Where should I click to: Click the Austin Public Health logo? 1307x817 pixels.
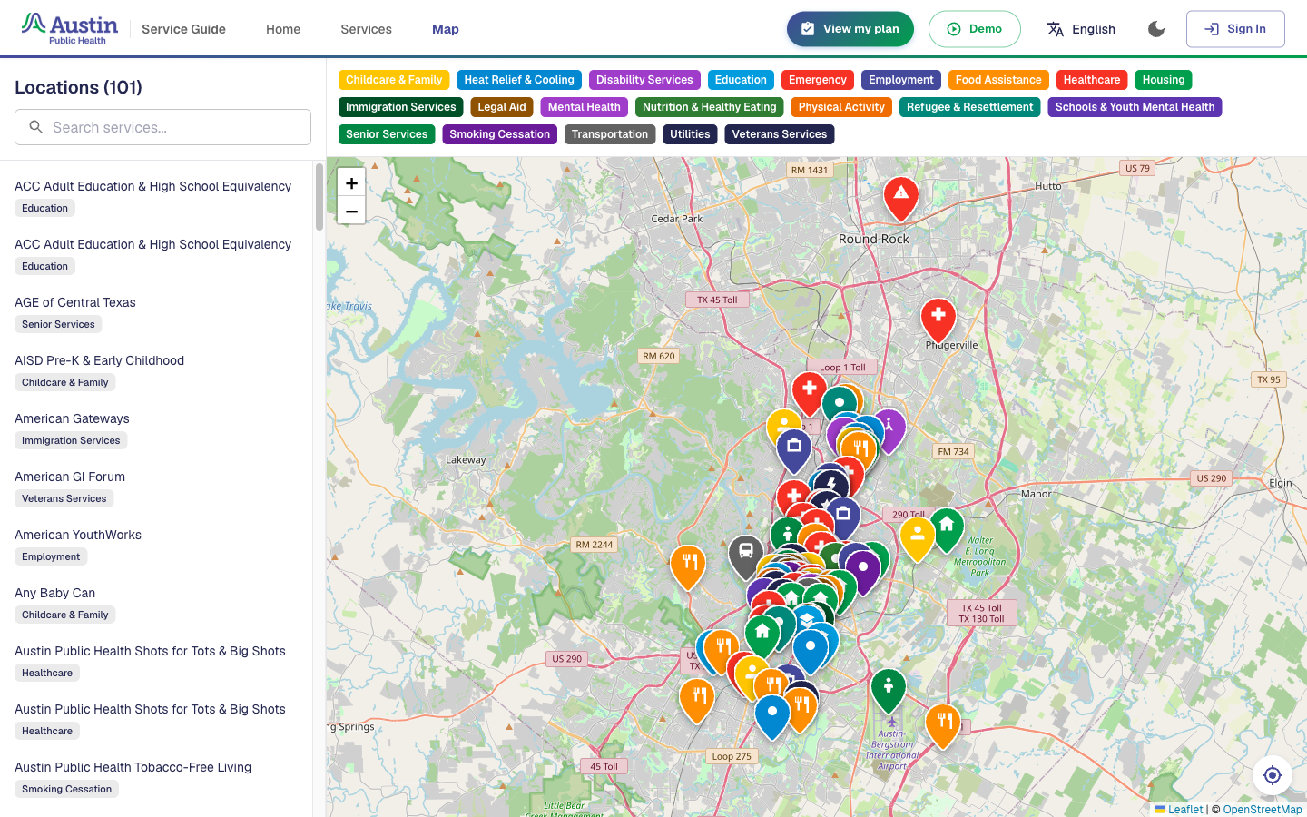coord(70,29)
